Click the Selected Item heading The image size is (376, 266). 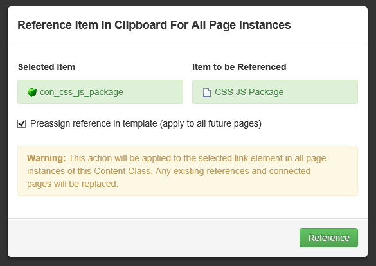pyautogui.click(x=46, y=67)
